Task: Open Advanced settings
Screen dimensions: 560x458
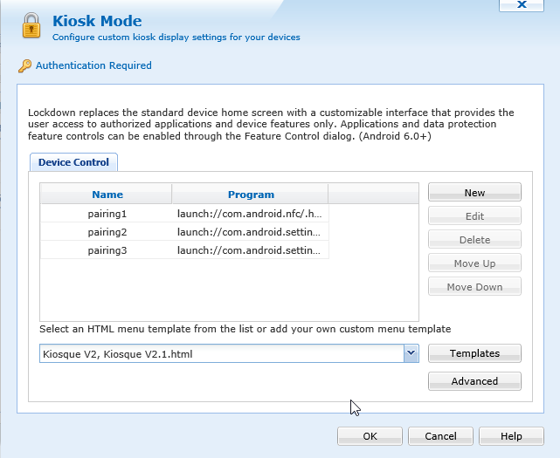Action: pyautogui.click(x=474, y=381)
